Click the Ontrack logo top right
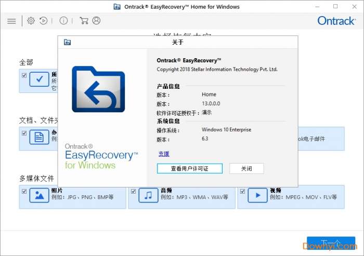Viewport: 364px width, 256px height. point(336,21)
